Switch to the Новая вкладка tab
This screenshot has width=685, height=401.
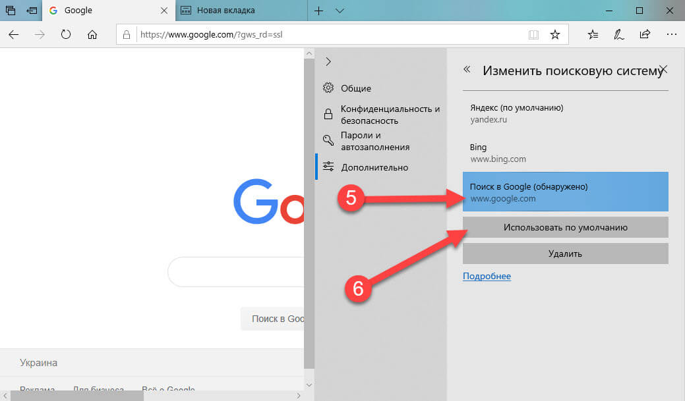[241, 11]
